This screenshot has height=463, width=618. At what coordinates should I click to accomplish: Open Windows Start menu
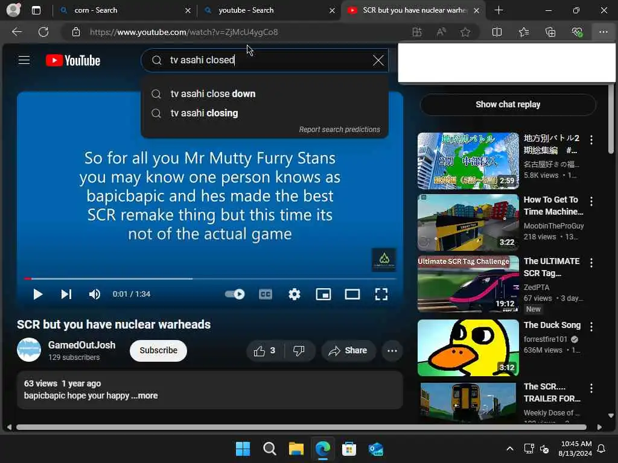[x=243, y=449]
